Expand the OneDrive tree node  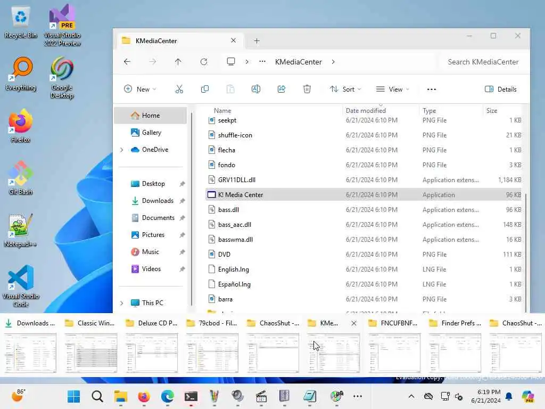coord(122,150)
